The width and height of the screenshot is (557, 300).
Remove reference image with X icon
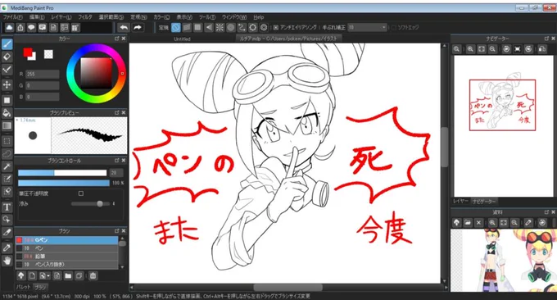(x=478, y=223)
